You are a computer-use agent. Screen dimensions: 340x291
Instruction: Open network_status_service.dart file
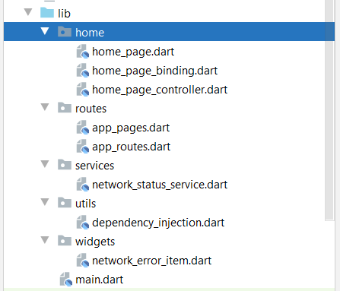(160, 185)
